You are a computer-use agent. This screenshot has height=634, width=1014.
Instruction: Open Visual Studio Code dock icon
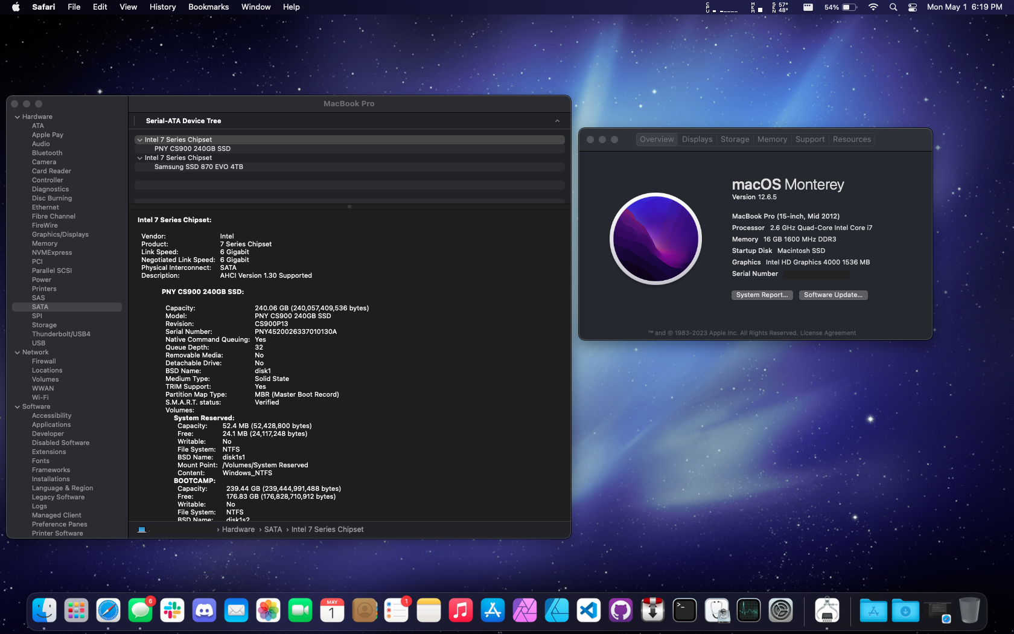pos(588,610)
